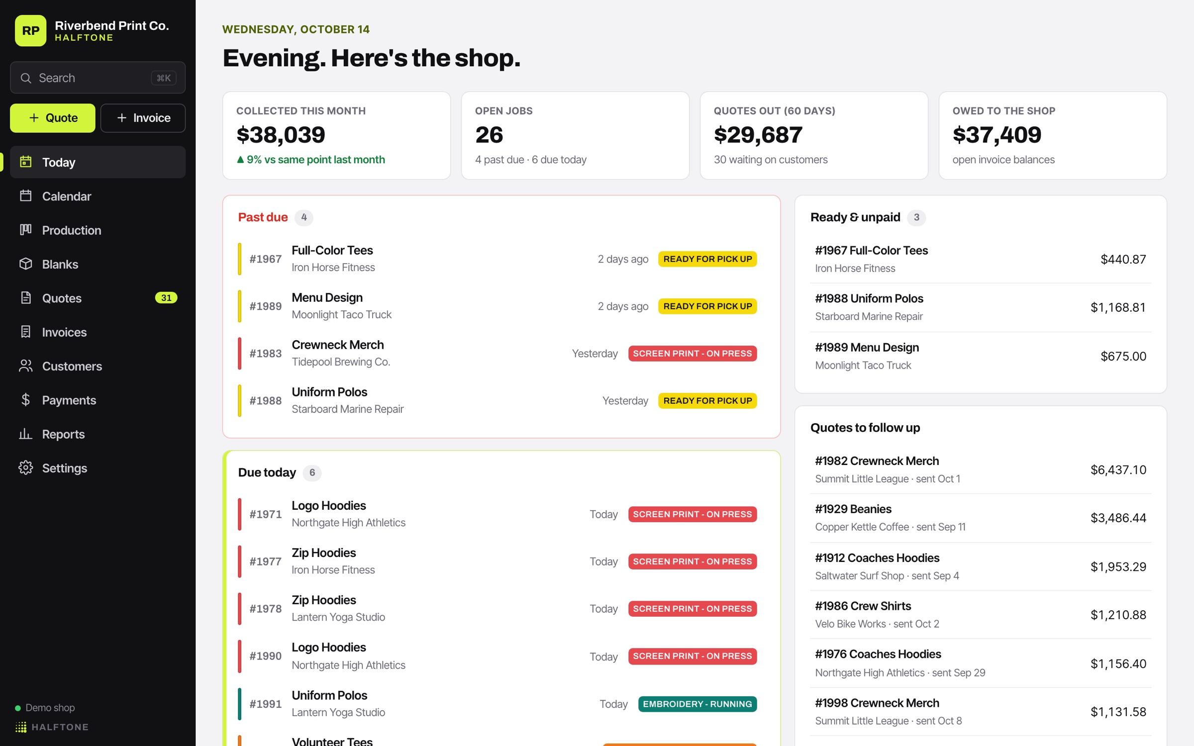Create a new Quote

[x=53, y=118]
